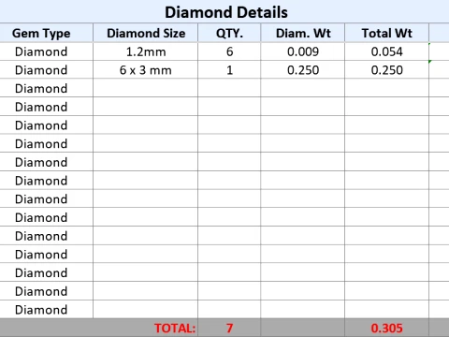Select the 0.250 Total Wt cell
This screenshot has height=337, width=449.
[x=387, y=70]
